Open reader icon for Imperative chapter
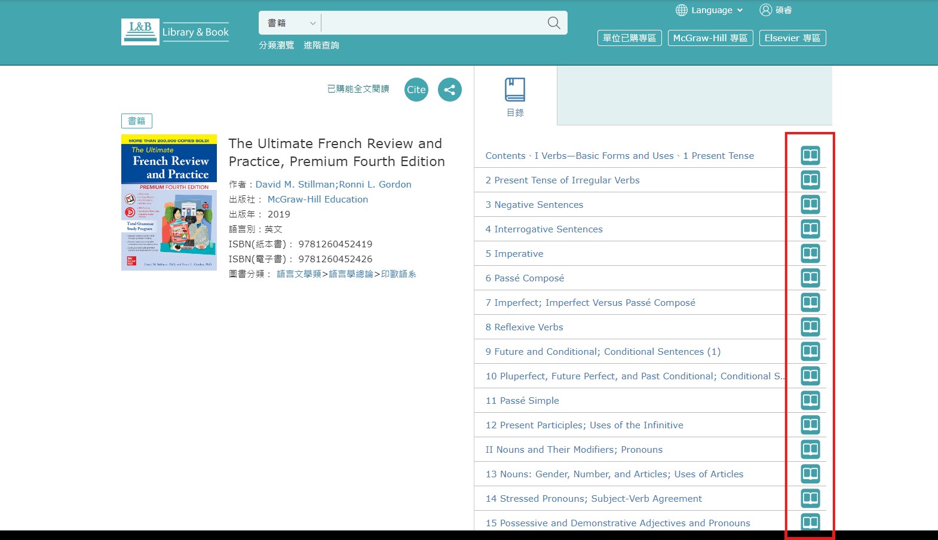Viewport: 938px width, 540px height. (x=810, y=253)
